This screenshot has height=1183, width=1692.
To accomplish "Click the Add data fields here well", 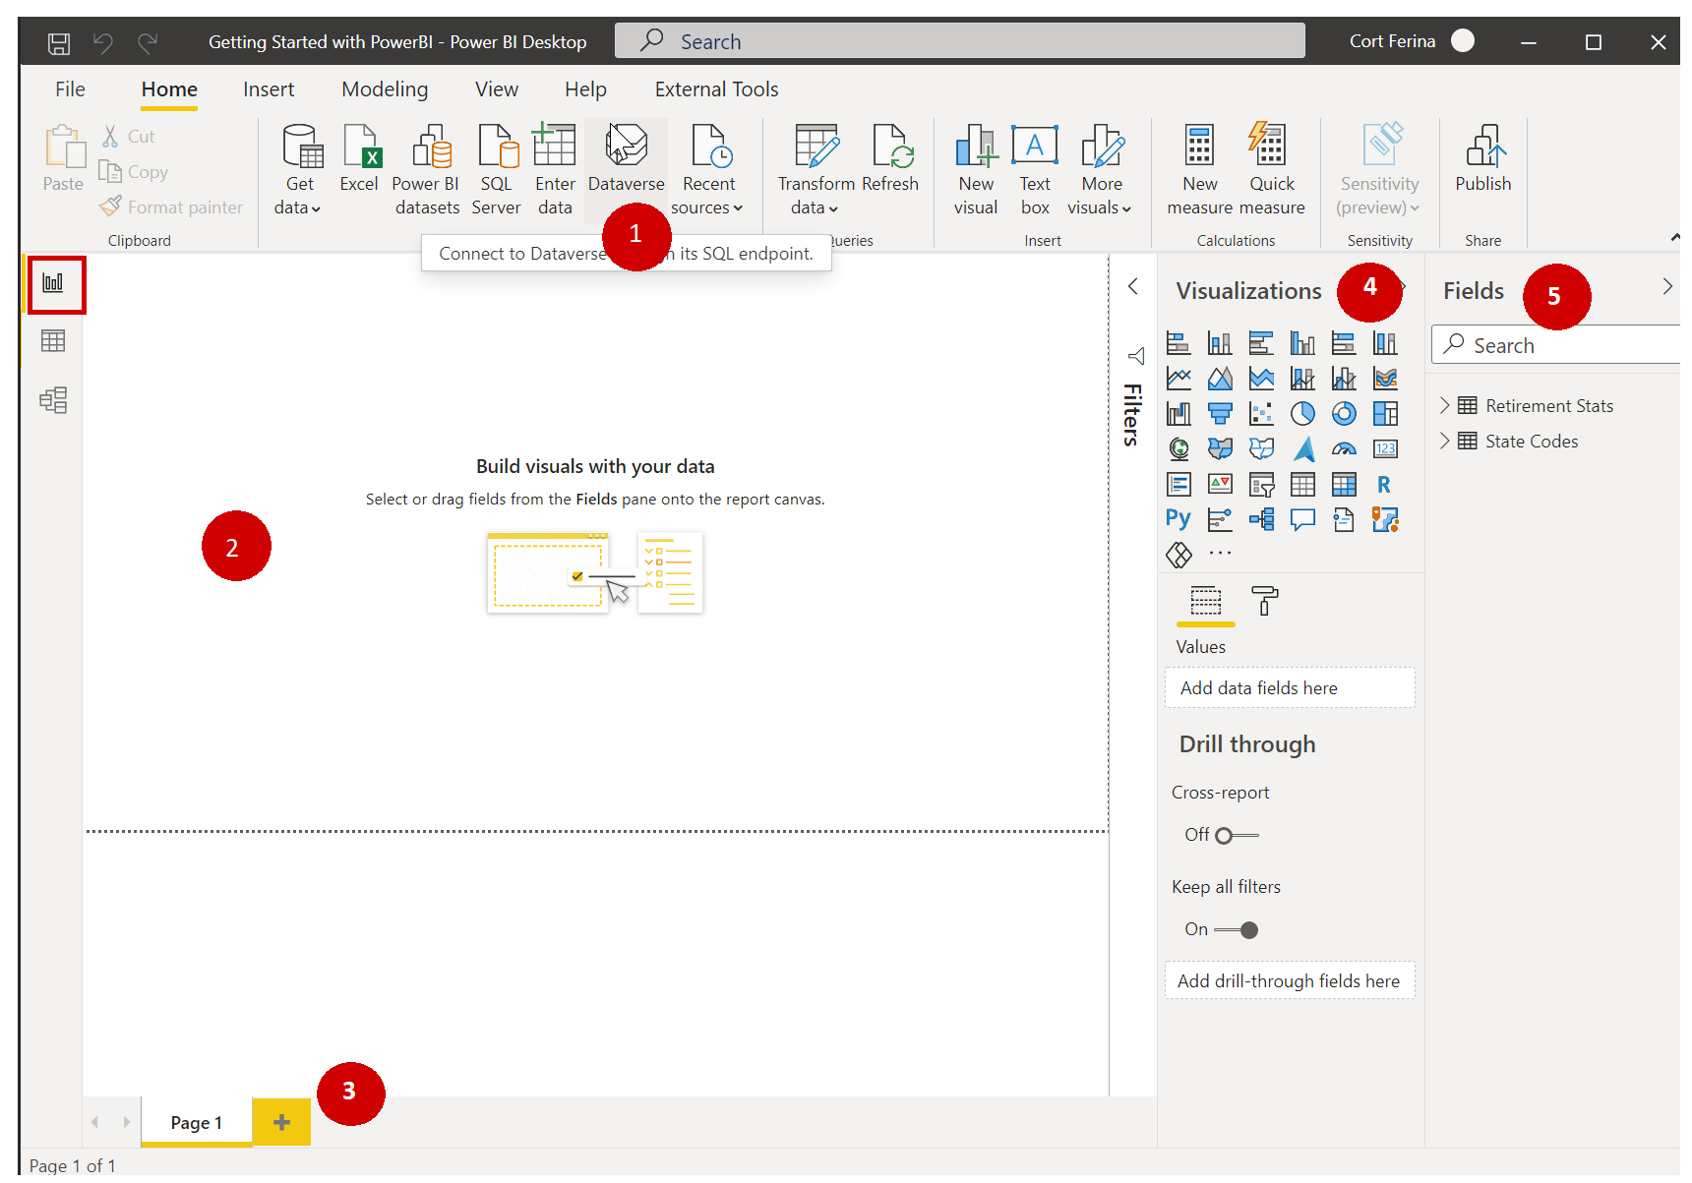I will (x=1290, y=688).
